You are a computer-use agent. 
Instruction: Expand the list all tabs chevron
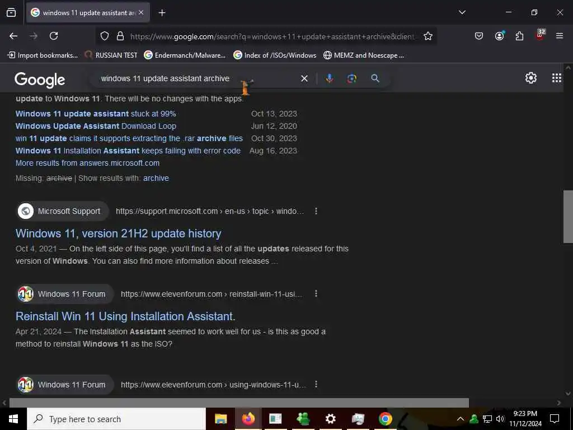(462, 12)
